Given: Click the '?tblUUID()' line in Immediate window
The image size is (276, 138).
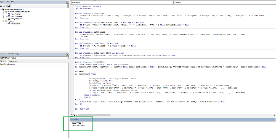Looking at the screenshot, I should point(77,123).
